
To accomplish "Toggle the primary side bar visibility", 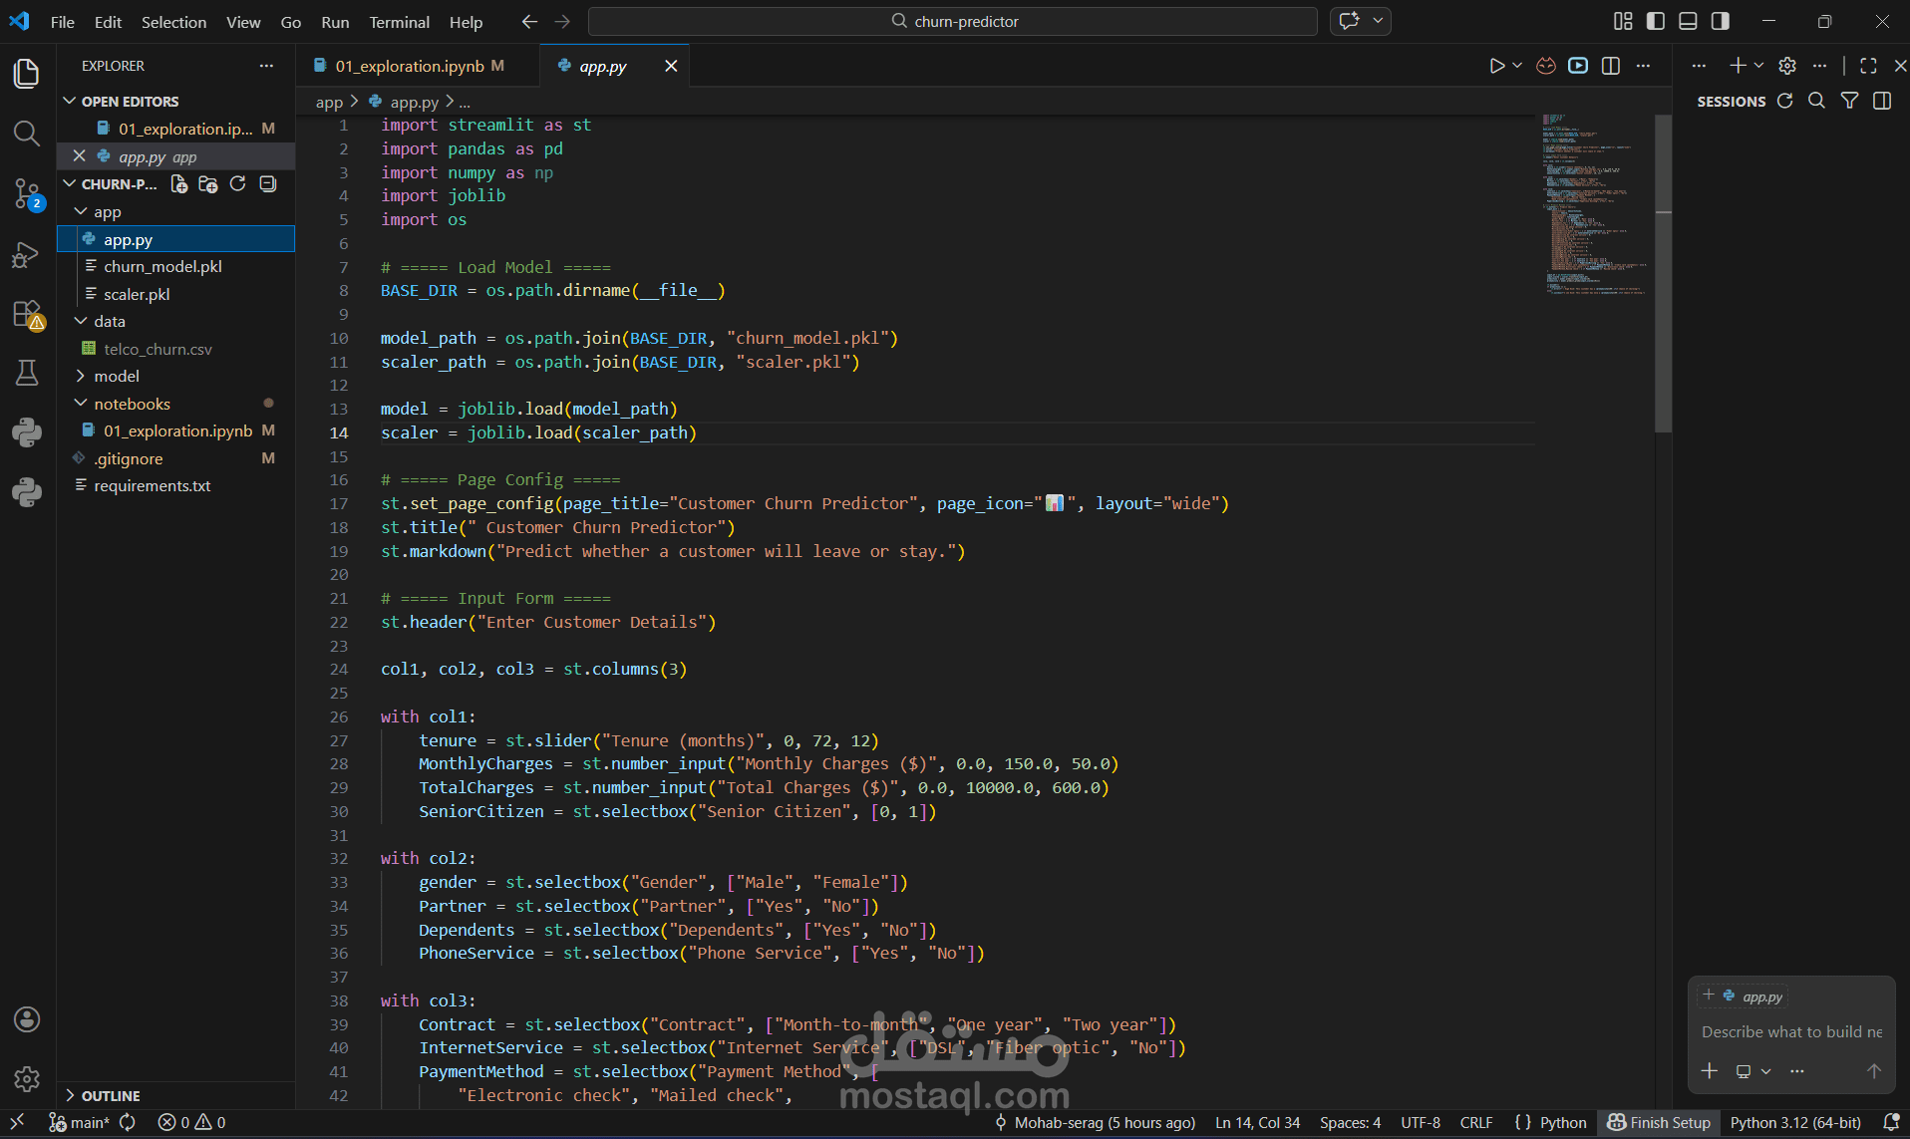I will click(1656, 22).
